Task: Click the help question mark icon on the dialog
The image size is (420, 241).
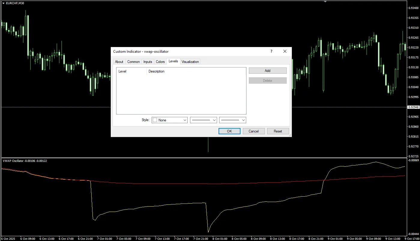Action: coord(271,51)
